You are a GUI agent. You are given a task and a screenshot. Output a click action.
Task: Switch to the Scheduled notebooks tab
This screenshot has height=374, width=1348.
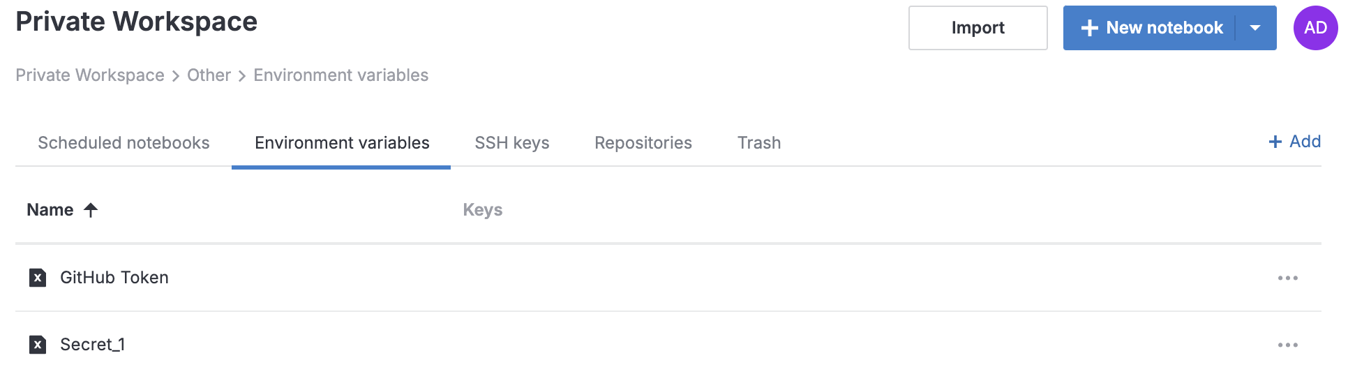click(x=123, y=143)
